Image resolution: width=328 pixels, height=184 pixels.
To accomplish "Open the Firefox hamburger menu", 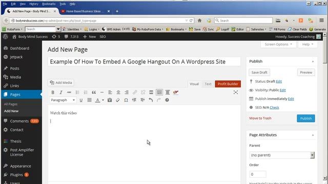I will (x=321, y=20).
